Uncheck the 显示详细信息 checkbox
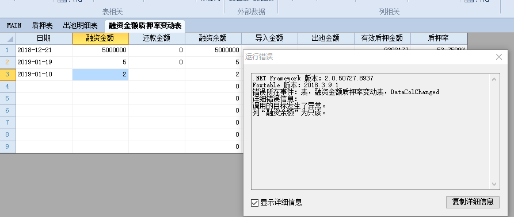The height and width of the screenshot is (217, 514). tap(255, 203)
